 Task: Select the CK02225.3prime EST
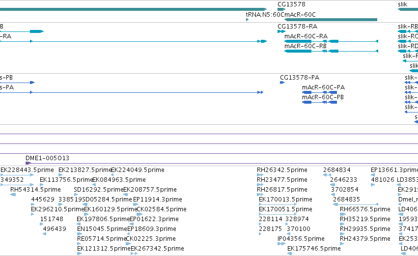click(151, 239)
